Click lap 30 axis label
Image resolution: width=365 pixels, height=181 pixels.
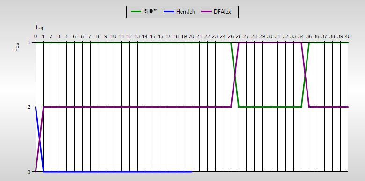tap(270, 37)
